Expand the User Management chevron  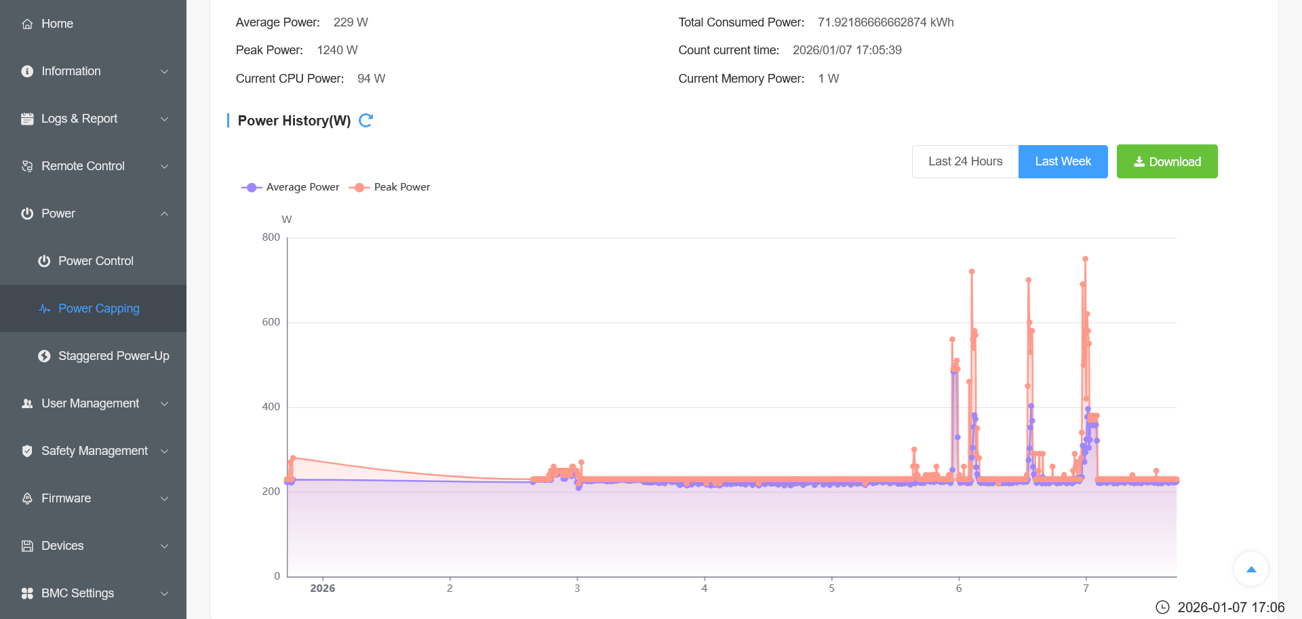click(164, 403)
